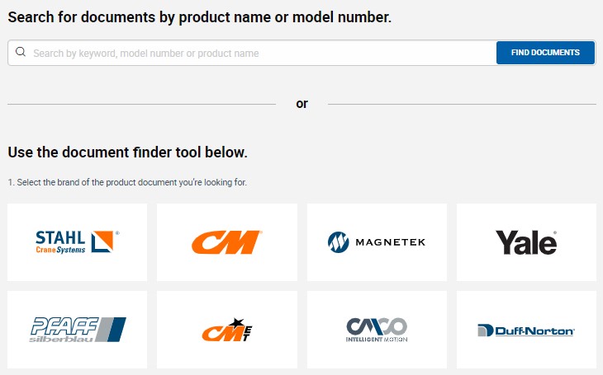Click the 'or' divider label
This screenshot has height=375, width=603.
pos(301,104)
